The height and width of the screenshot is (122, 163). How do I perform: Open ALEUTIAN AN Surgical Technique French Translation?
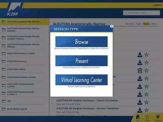coord(87,101)
